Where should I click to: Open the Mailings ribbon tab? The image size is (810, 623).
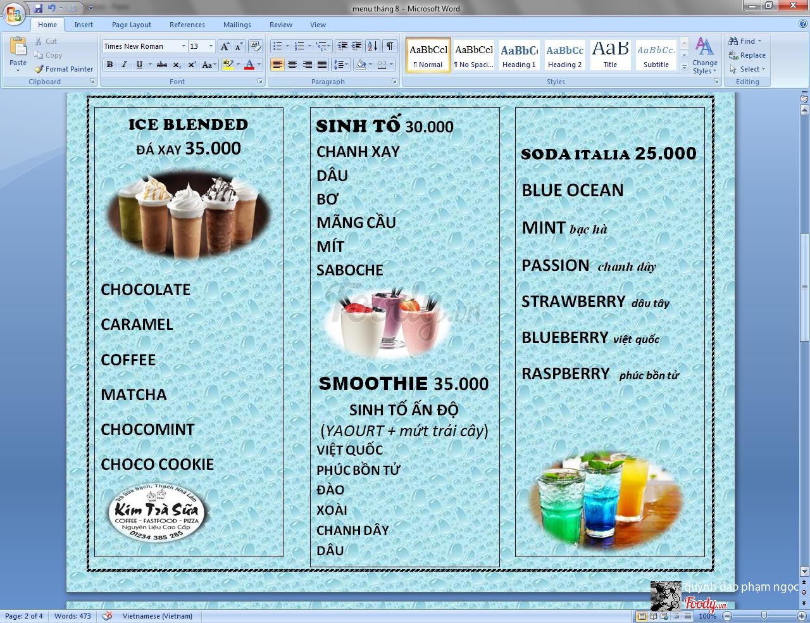237,25
